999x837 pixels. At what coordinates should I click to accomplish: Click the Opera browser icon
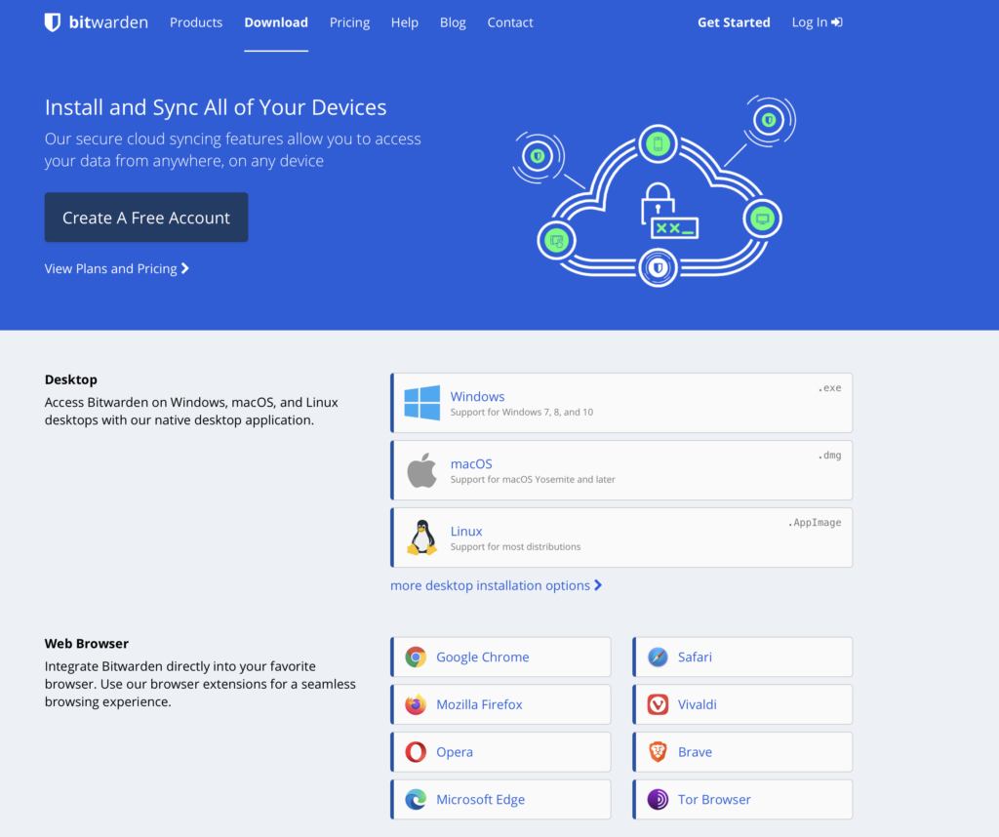pyautogui.click(x=416, y=752)
